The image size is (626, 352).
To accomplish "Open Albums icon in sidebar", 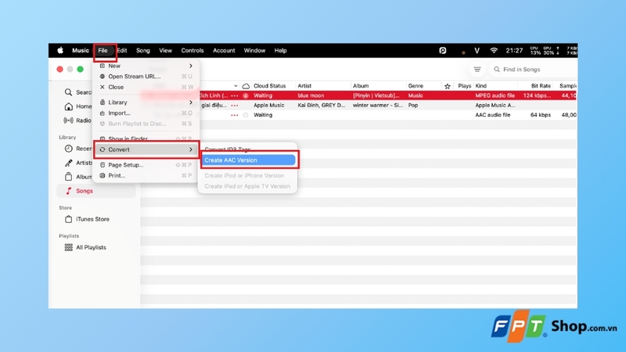I will (x=68, y=177).
